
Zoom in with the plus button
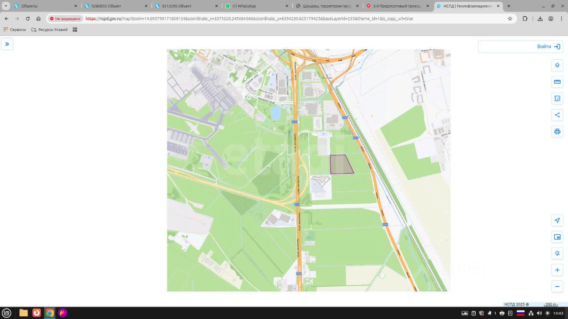coord(557,270)
